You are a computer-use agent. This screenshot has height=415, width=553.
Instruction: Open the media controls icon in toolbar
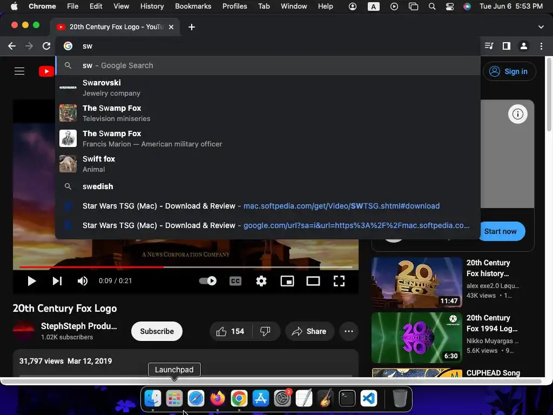tap(489, 46)
